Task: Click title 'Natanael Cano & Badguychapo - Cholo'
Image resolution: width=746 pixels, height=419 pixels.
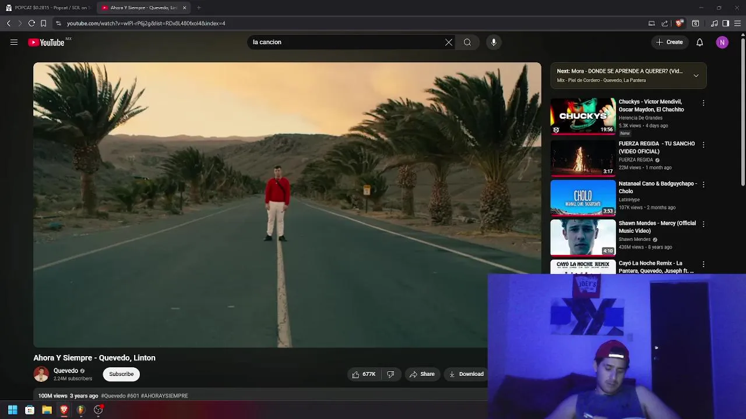Action: click(657, 187)
